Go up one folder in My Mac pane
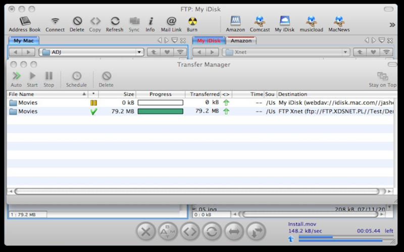This screenshot has height=252, width=404. pyautogui.click(x=154, y=52)
